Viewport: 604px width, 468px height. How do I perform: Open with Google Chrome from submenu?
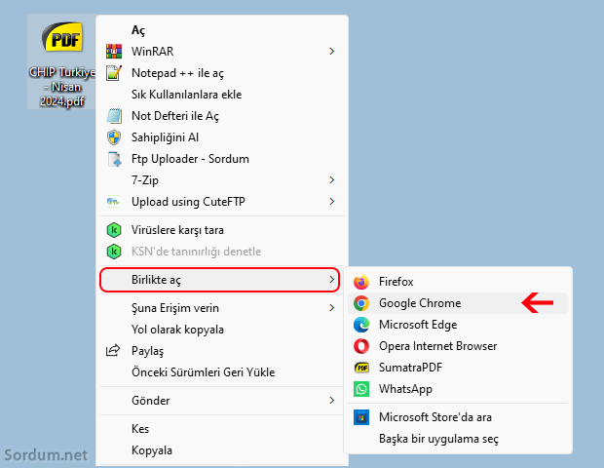click(458, 303)
